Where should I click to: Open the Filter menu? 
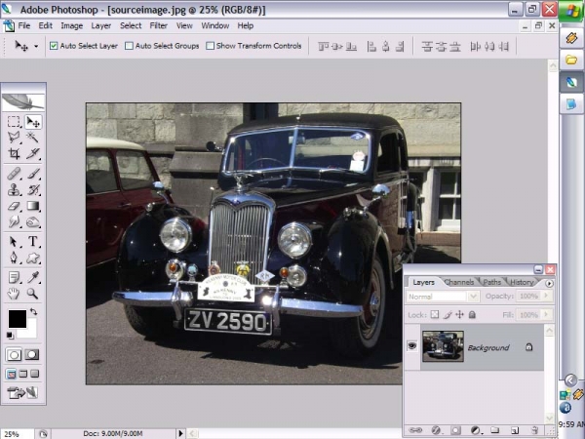point(159,25)
